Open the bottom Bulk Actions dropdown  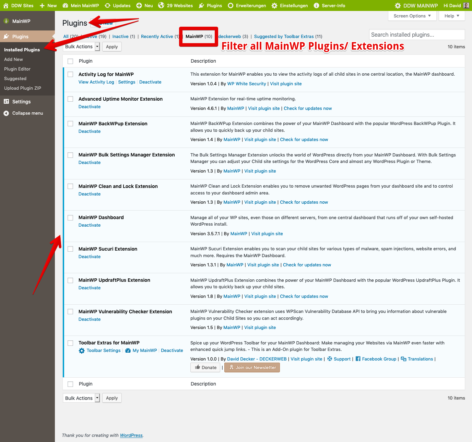81,398
